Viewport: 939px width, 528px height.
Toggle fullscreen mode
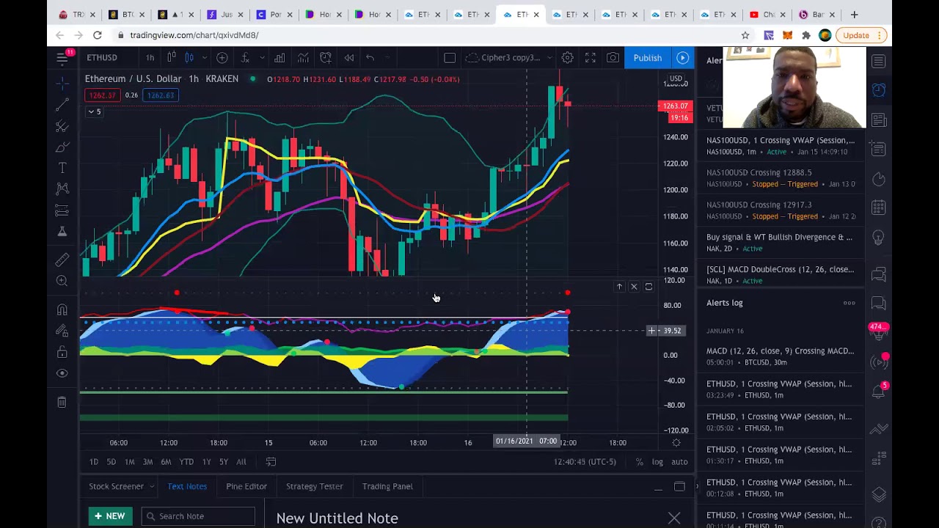pyautogui.click(x=590, y=57)
